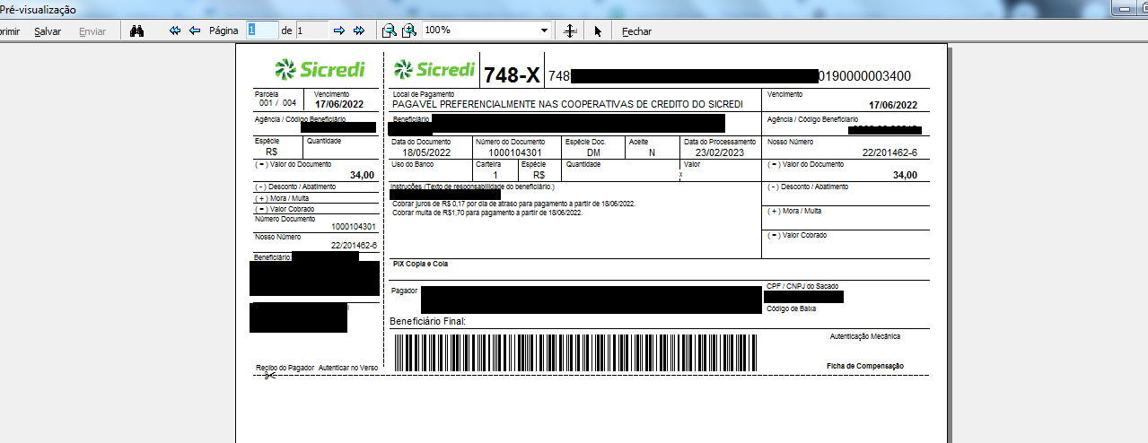
Task: Click the greyed-out Enviar button
Action: click(92, 31)
